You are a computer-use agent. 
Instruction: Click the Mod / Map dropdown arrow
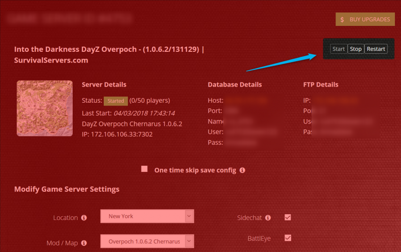(189, 241)
